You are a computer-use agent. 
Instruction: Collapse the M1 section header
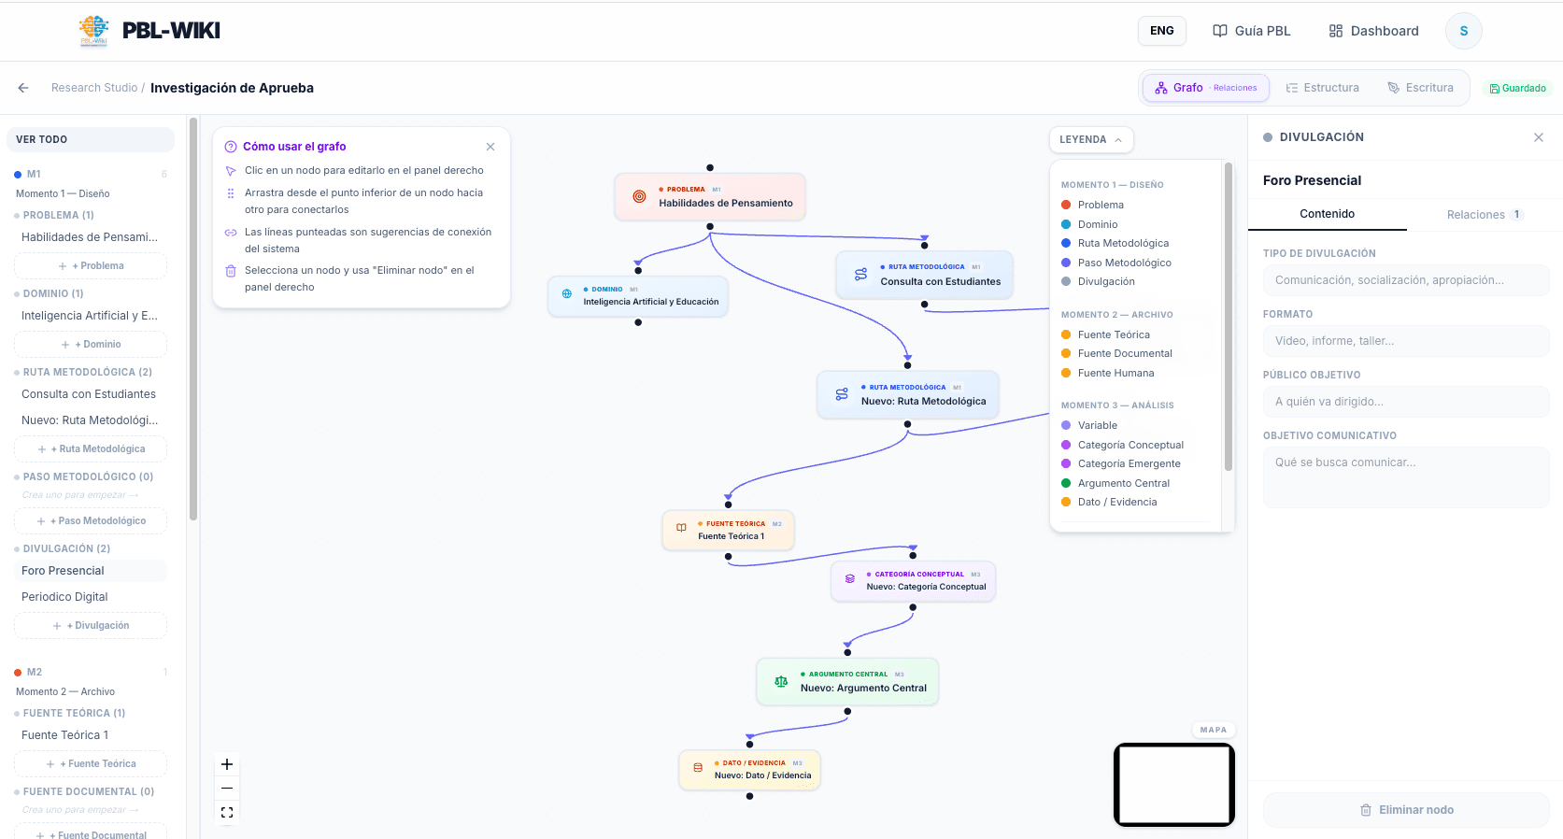pos(91,175)
